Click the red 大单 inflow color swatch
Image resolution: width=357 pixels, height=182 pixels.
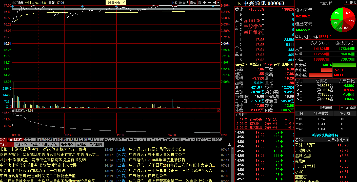click(x=328, y=49)
